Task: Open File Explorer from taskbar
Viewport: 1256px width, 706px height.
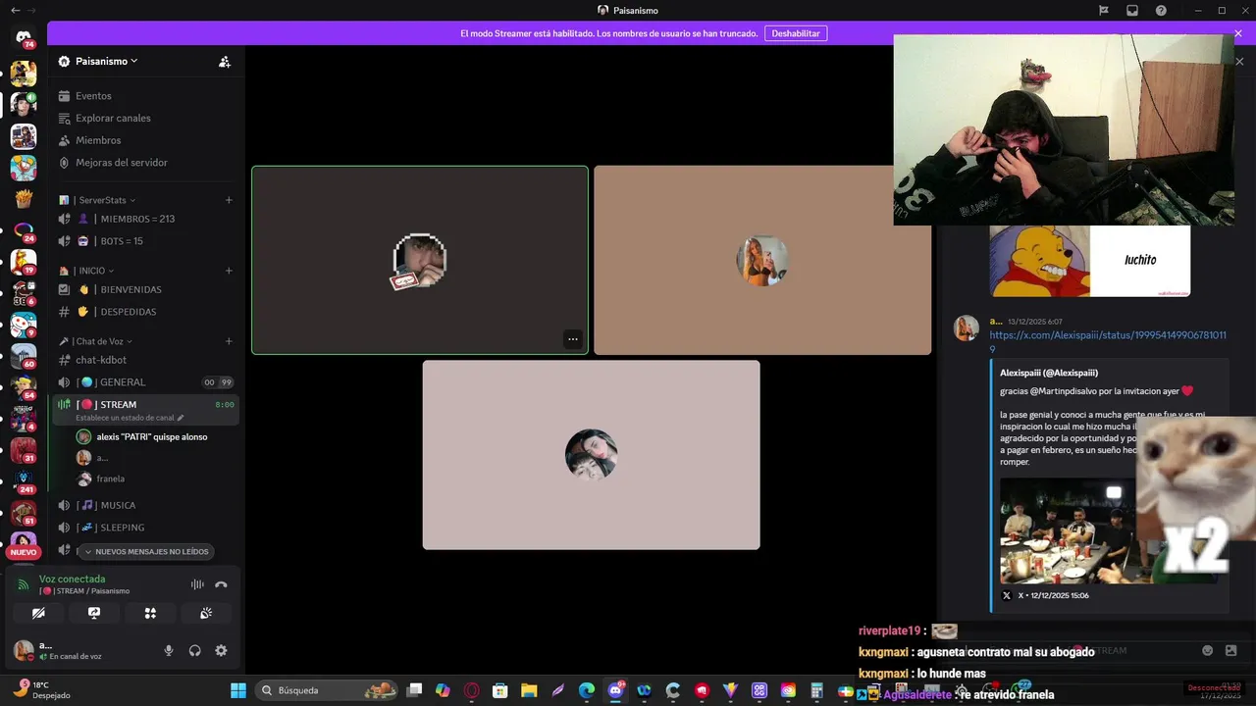Action: click(x=529, y=690)
